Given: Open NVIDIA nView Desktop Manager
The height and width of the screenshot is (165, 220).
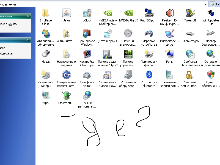Looking at the screenshot, I should point(108,13).
